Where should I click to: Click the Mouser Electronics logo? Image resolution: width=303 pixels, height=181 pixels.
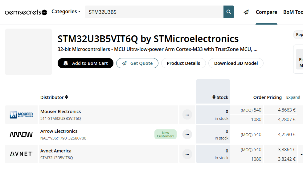click(21, 115)
